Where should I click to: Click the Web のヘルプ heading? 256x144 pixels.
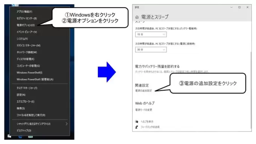point(145,103)
